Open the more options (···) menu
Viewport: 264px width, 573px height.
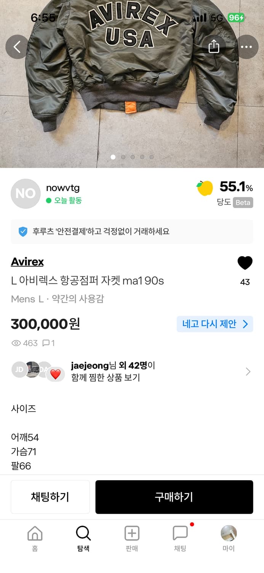tap(247, 46)
